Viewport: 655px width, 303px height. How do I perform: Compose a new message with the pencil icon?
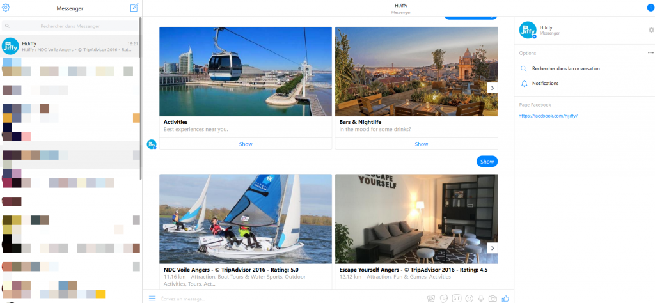point(134,8)
